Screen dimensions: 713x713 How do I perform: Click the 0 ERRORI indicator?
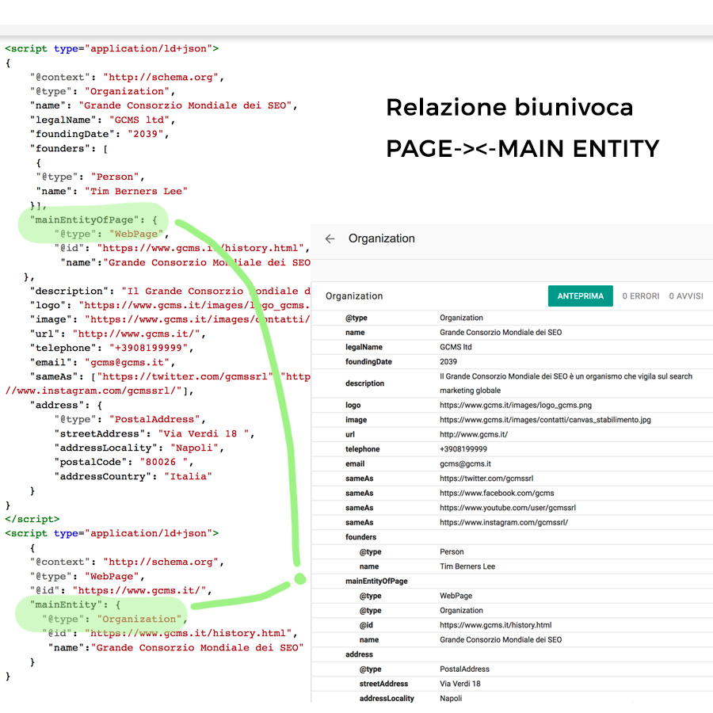tap(641, 296)
